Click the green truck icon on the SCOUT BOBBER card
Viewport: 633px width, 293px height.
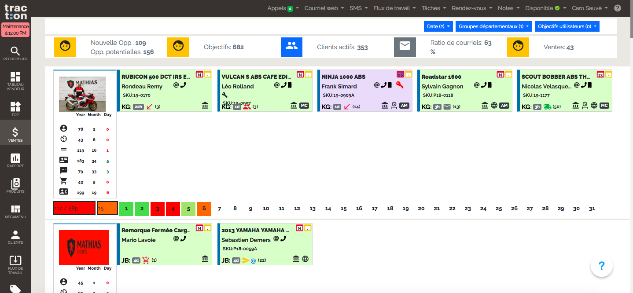coord(547,106)
